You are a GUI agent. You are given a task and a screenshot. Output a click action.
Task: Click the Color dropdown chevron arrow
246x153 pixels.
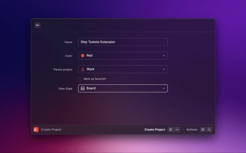pos(164,55)
